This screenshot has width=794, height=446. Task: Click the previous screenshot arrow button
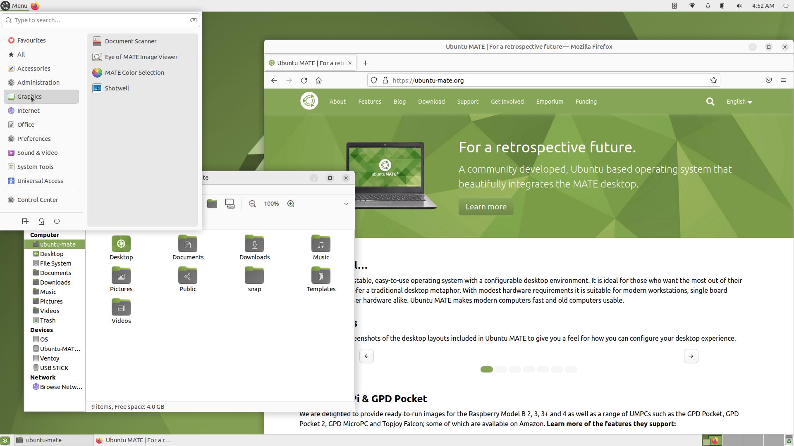point(366,356)
